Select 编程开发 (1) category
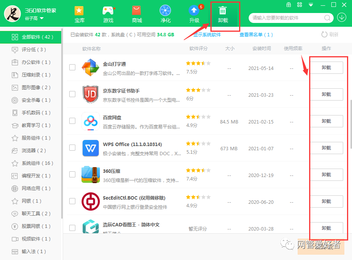The width and height of the screenshot is (352, 260). point(31,175)
